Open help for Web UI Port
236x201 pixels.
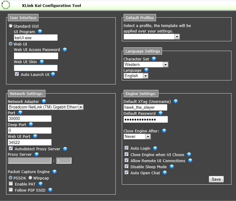click(35, 136)
